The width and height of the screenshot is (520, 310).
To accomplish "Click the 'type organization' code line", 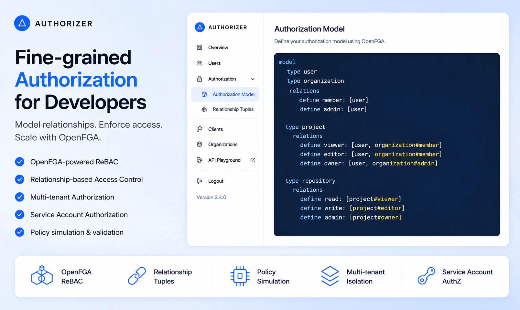I will click(315, 81).
